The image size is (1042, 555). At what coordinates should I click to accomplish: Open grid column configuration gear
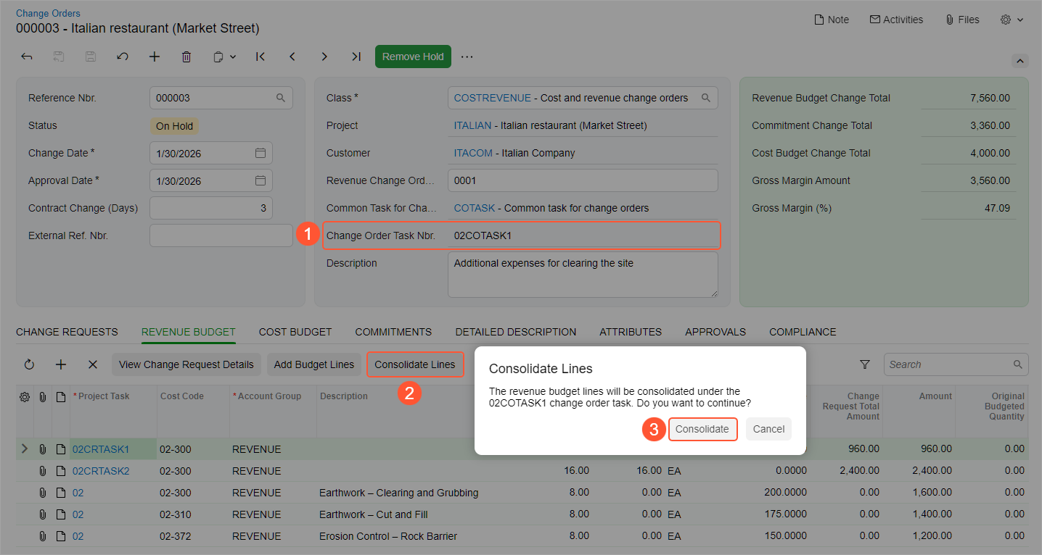(x=25, y=397)
